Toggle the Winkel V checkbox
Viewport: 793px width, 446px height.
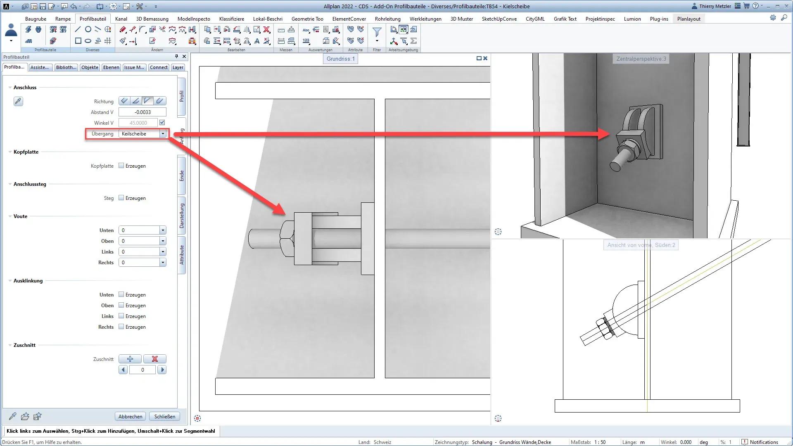pos(162,123)
